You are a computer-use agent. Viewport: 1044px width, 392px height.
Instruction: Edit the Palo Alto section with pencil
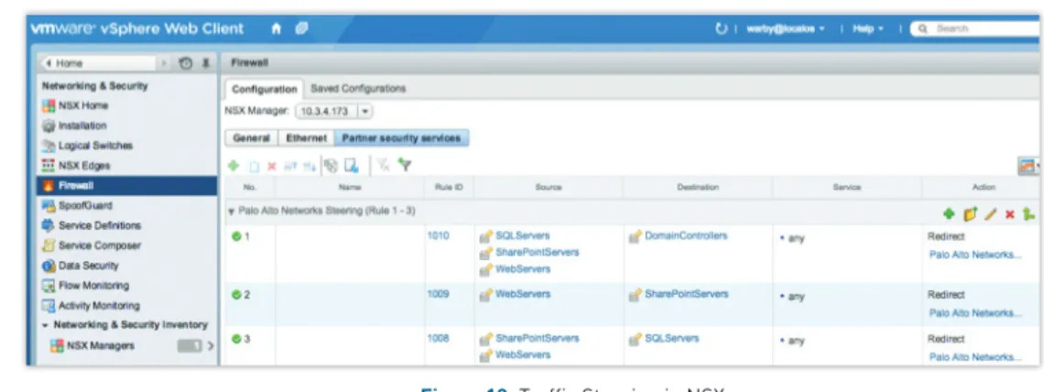pyautogui.click(x=991, y=213)
